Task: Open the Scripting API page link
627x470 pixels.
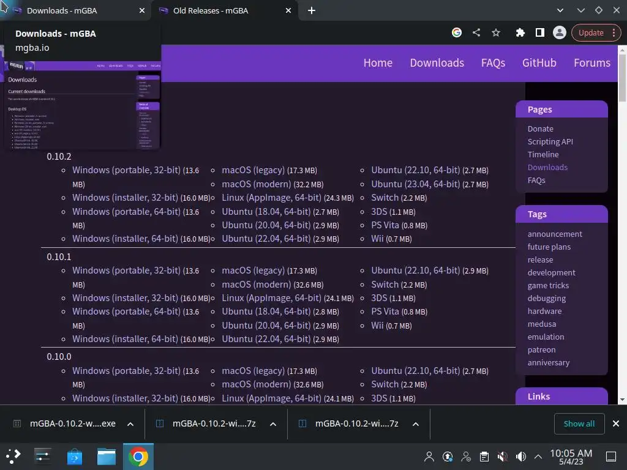Action: pyautogui.click(x=550, y=141)
